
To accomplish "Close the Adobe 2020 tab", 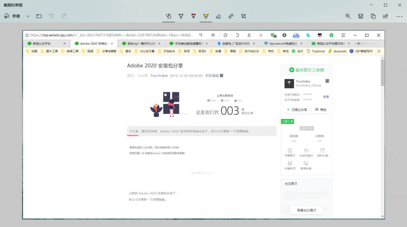I will tap(112, 43).
